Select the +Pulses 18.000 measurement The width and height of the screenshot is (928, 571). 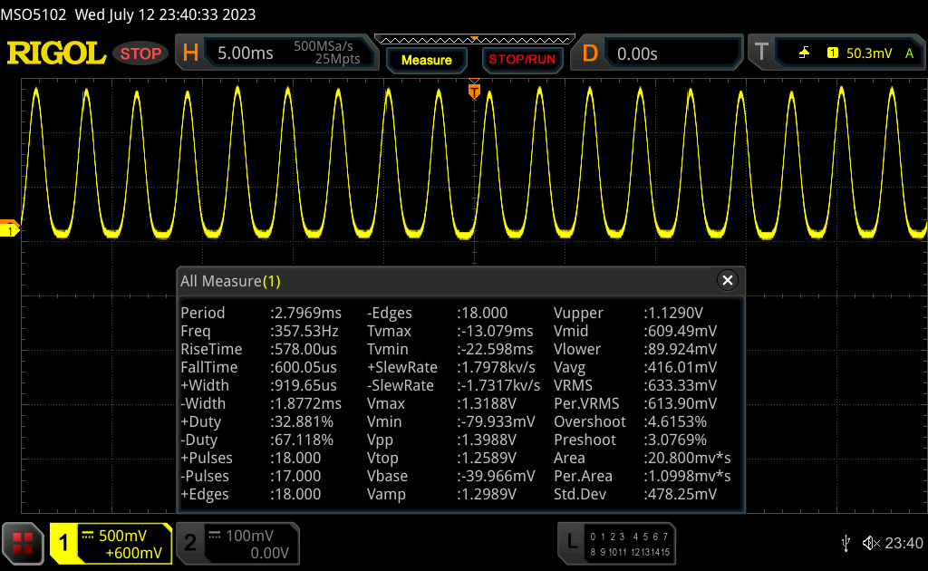[x=251, y=458]
